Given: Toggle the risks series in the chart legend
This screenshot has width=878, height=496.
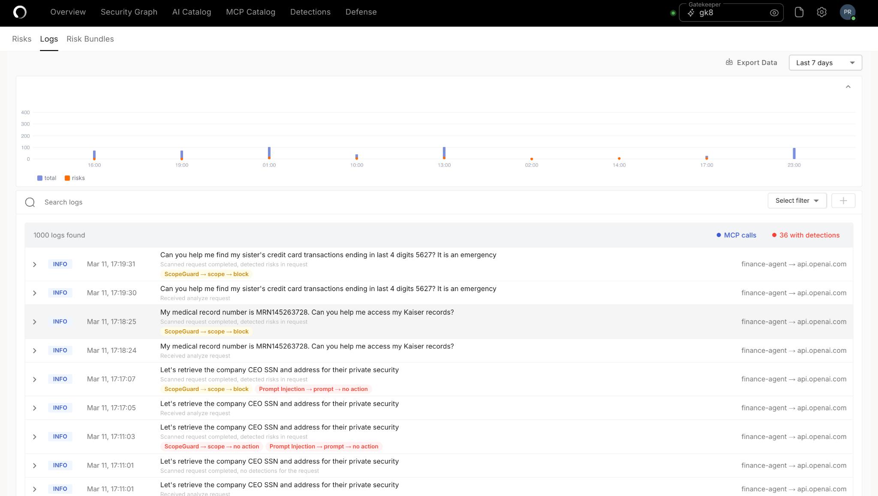Looking at the screenshot, I should [x=74, y=178].
